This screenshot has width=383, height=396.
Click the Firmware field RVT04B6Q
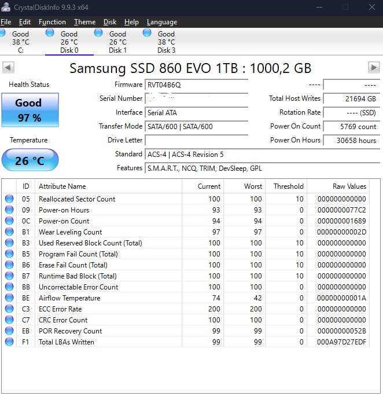point(197,85)
